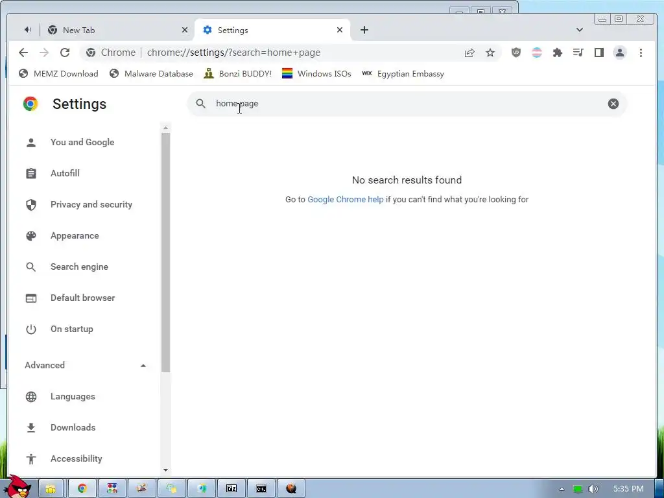Clear the settings search with the X icon
Image resolution: width=664 pixels, height=498 pixels.
613,104
